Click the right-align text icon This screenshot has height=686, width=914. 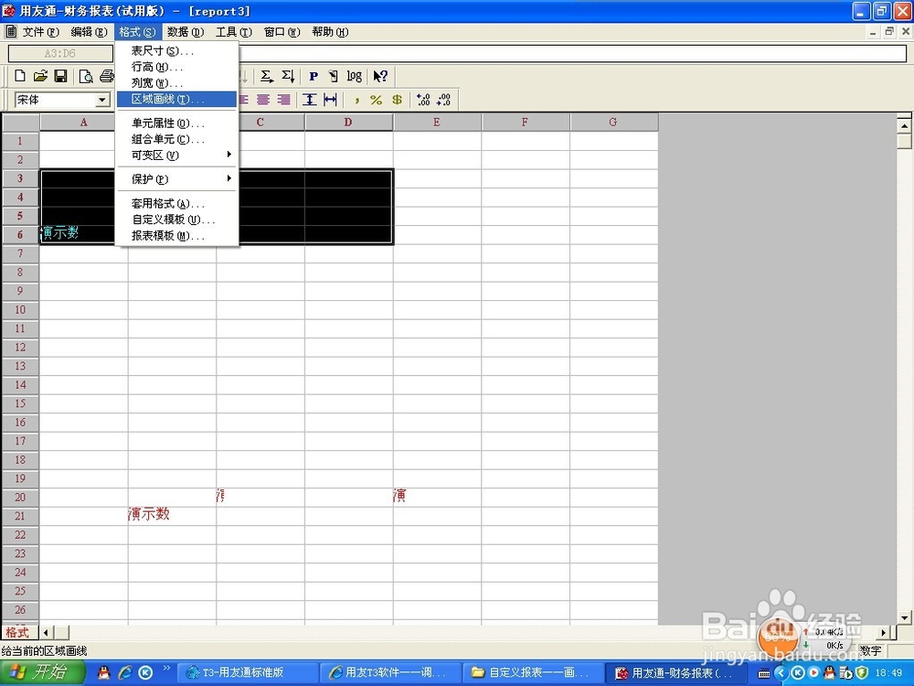click(285, 99)
